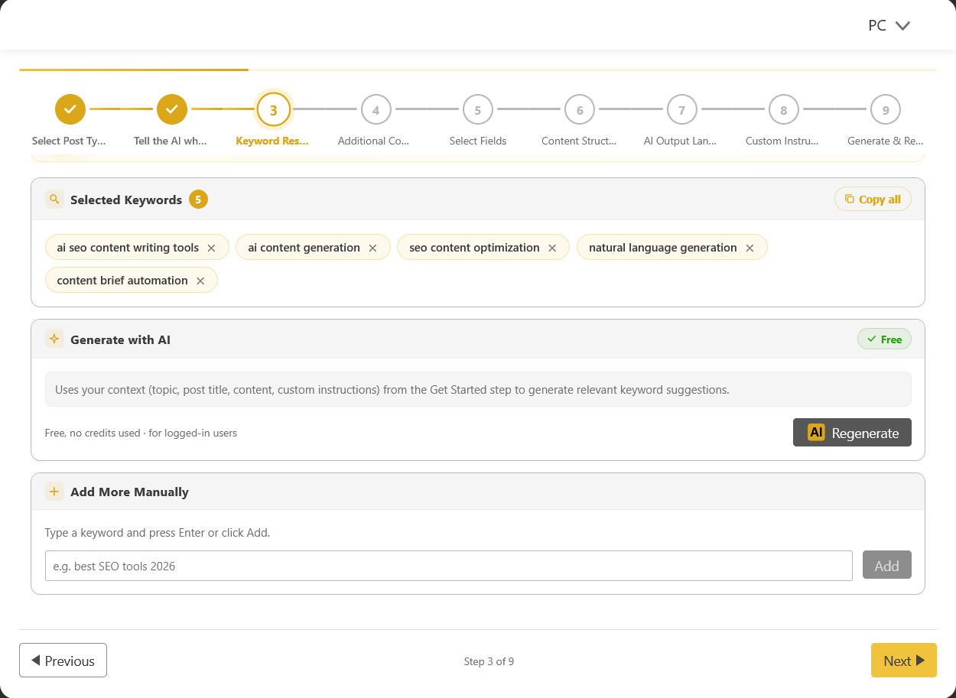Open step 9 Generate & Review
The width and height of the screenshot is (956, 698).
[x=885, y=109]
